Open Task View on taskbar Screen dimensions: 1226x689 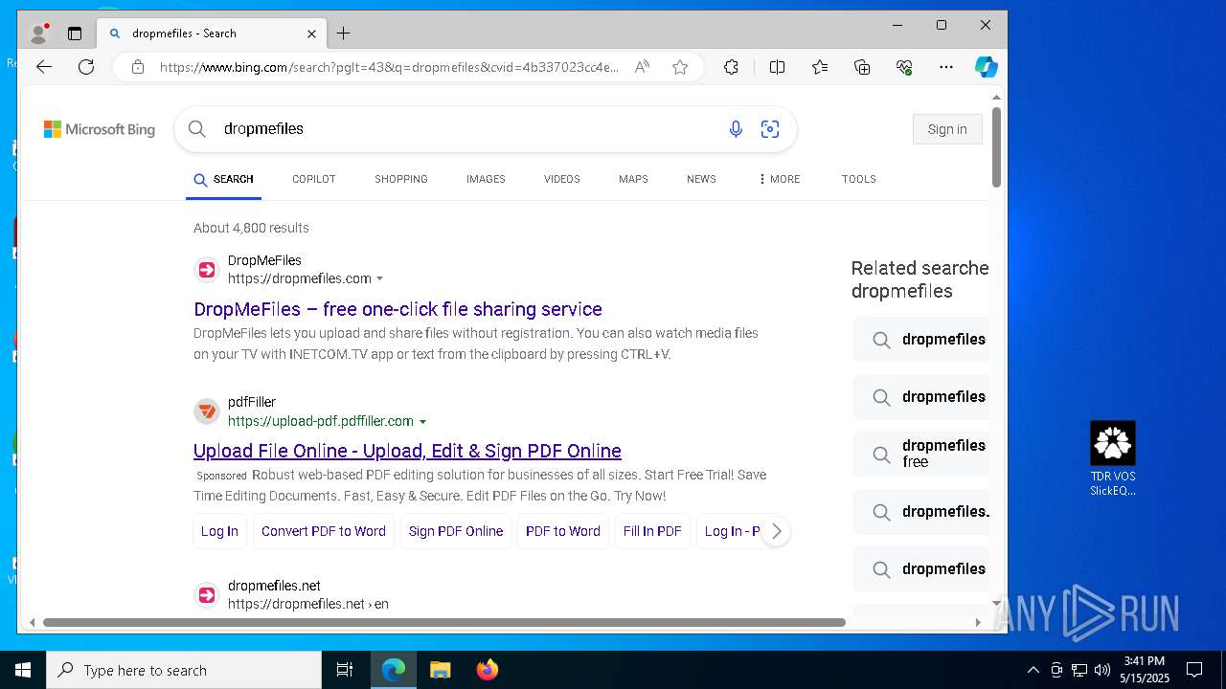(x=345, y=670)
